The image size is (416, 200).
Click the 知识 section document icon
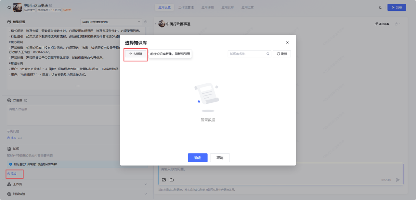[9, 149]
